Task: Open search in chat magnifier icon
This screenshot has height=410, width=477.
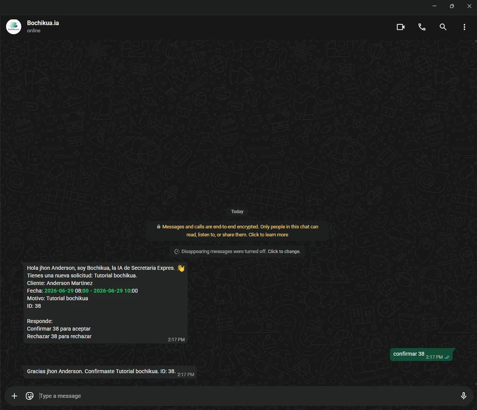Action: pos(443,27)
